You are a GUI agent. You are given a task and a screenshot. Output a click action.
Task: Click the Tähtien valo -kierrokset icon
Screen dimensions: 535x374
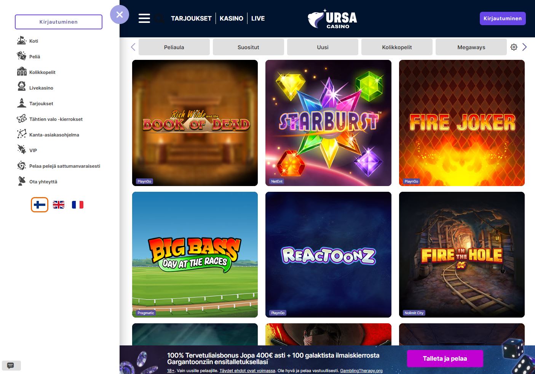coord(21,119)
